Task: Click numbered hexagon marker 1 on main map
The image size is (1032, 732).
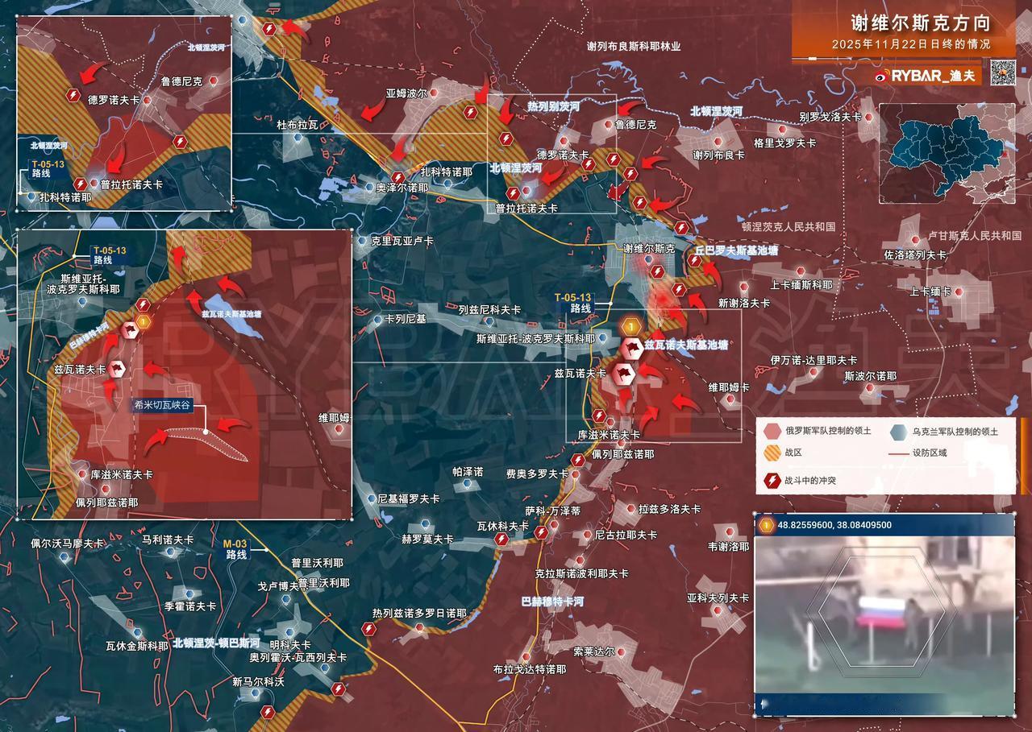Action: click(x=631, y=326)
